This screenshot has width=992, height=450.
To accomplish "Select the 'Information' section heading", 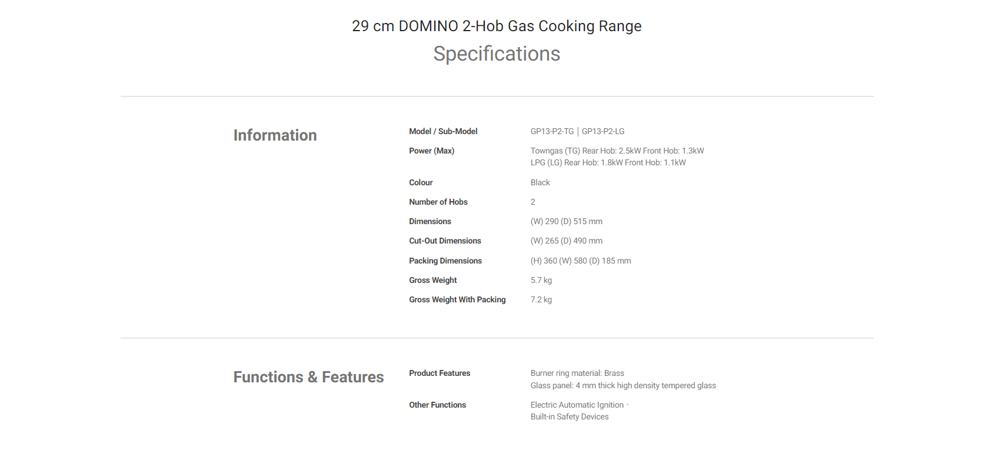I will tap(275, 135).
